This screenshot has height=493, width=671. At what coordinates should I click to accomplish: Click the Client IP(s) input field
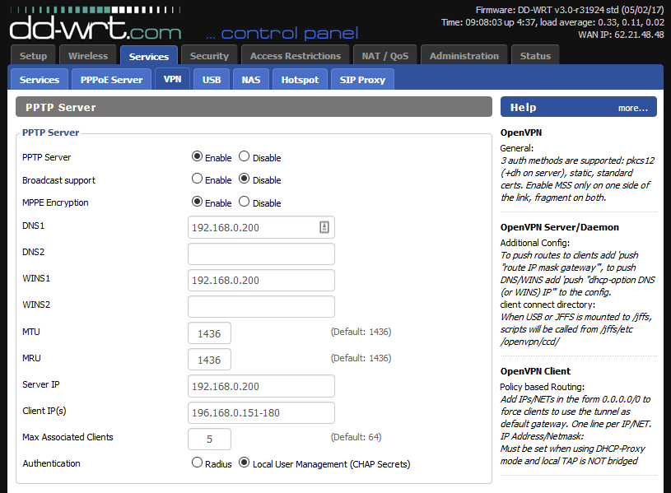261,412
